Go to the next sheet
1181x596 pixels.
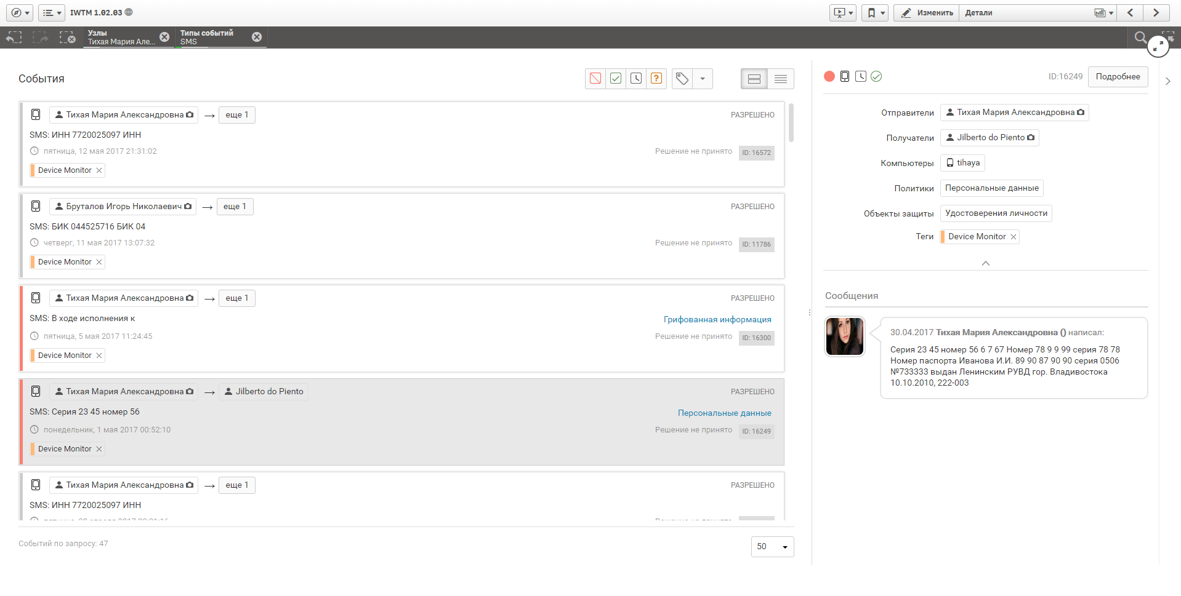pyautogui.click(x=1156, y=12)
